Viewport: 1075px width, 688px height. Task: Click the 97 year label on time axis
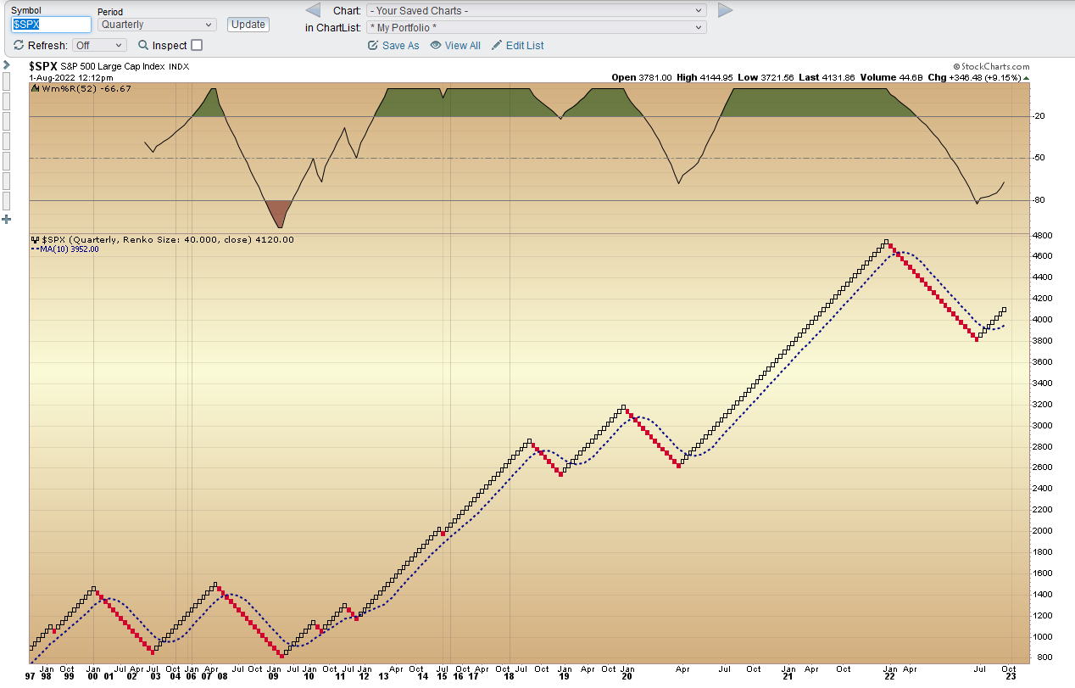click(x=31, y=676)
